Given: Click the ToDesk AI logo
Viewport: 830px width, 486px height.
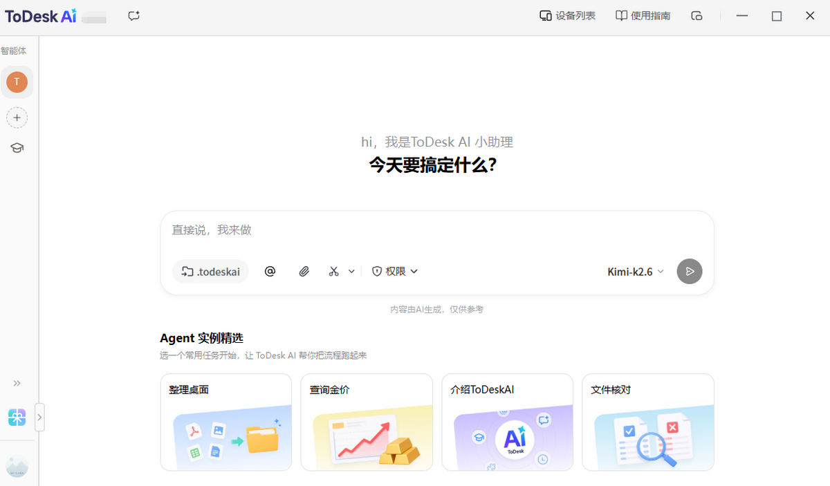Looking at the screenshot, I should click(41, 17).
